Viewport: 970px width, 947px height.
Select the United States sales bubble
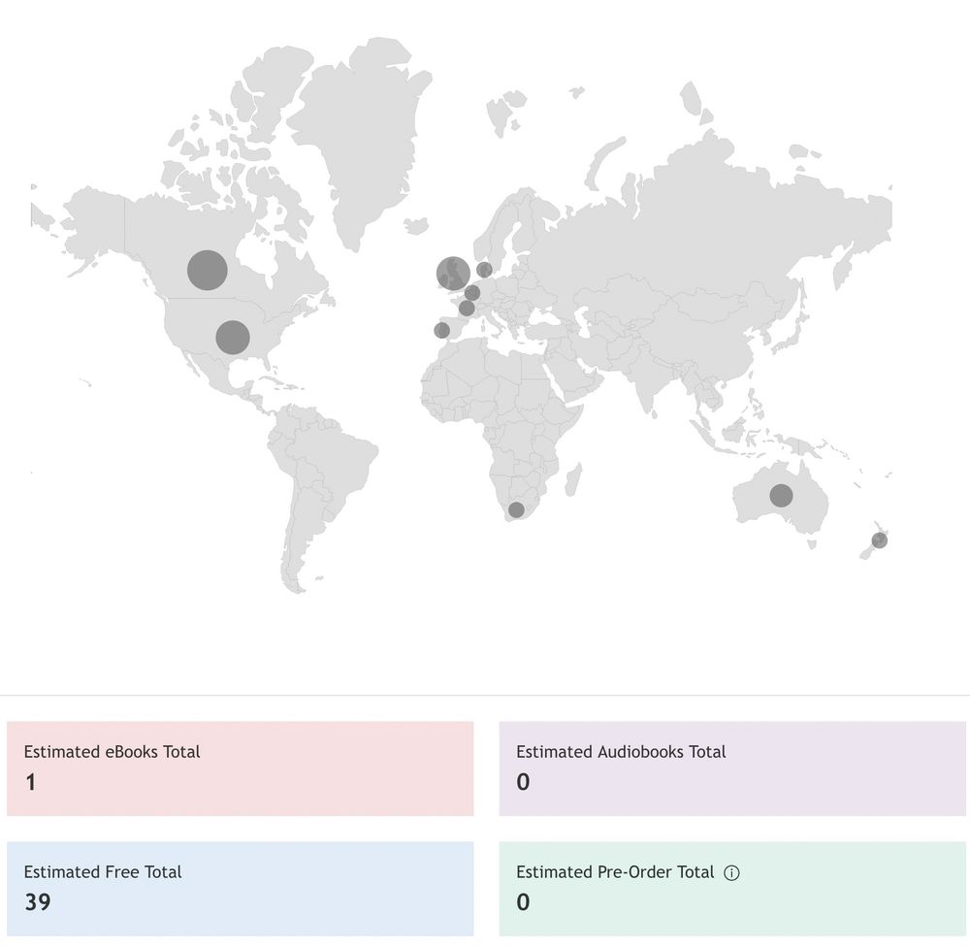click(x=233, y=338)
